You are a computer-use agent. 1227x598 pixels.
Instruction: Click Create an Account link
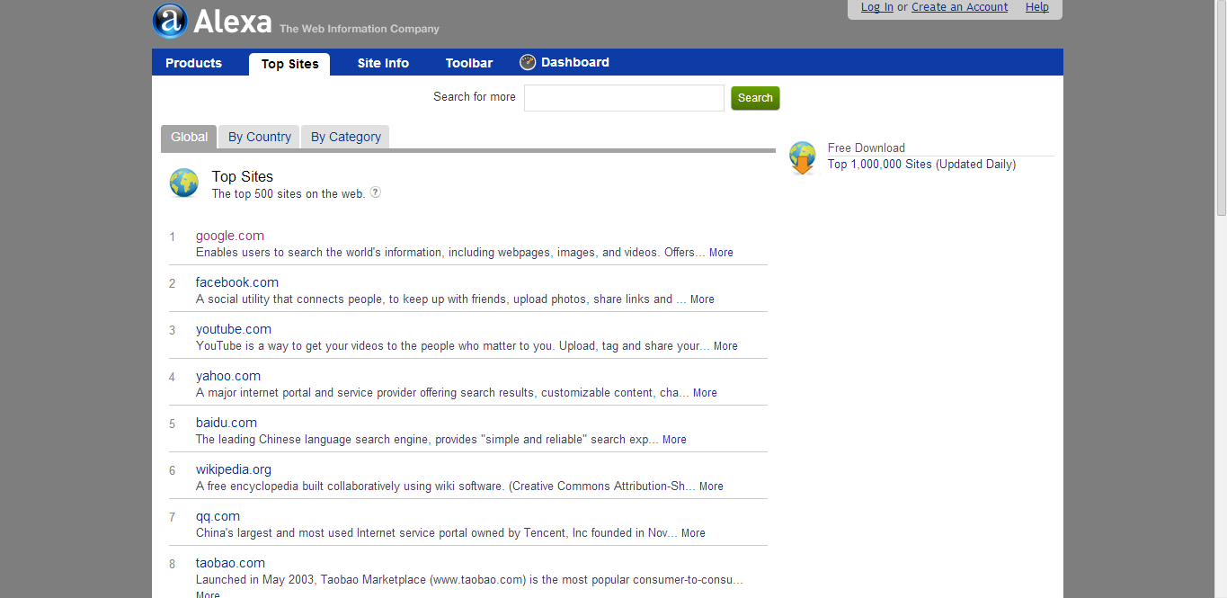coord(960,7)
